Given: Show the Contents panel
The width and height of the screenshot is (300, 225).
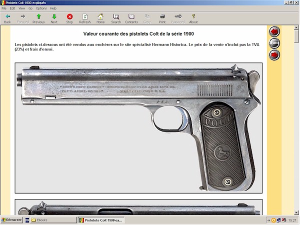Looking at the screenshot, I should (x=131, y=18).
